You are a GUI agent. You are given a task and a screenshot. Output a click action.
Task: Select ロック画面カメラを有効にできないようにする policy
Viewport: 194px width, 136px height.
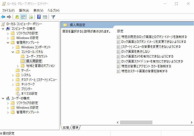(x=147, y=57)
